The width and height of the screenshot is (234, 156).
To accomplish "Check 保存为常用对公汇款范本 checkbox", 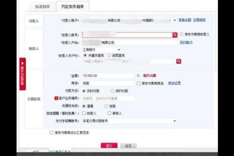I will pyautogui.click(x=51, y=133).
